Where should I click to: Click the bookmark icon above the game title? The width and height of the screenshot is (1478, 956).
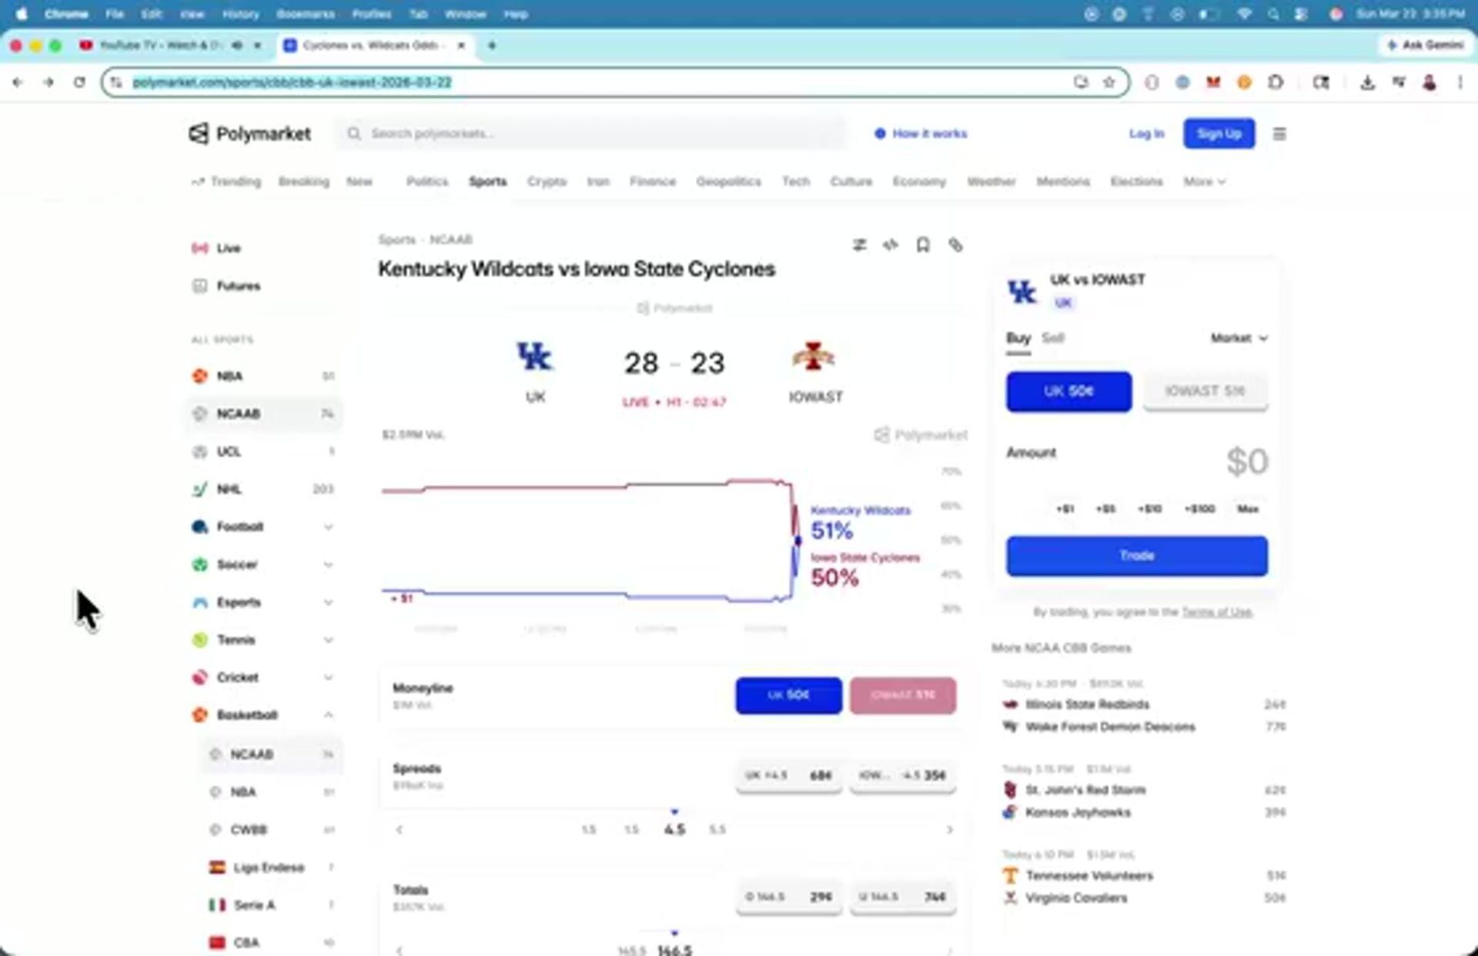click(x=922, y=245)
